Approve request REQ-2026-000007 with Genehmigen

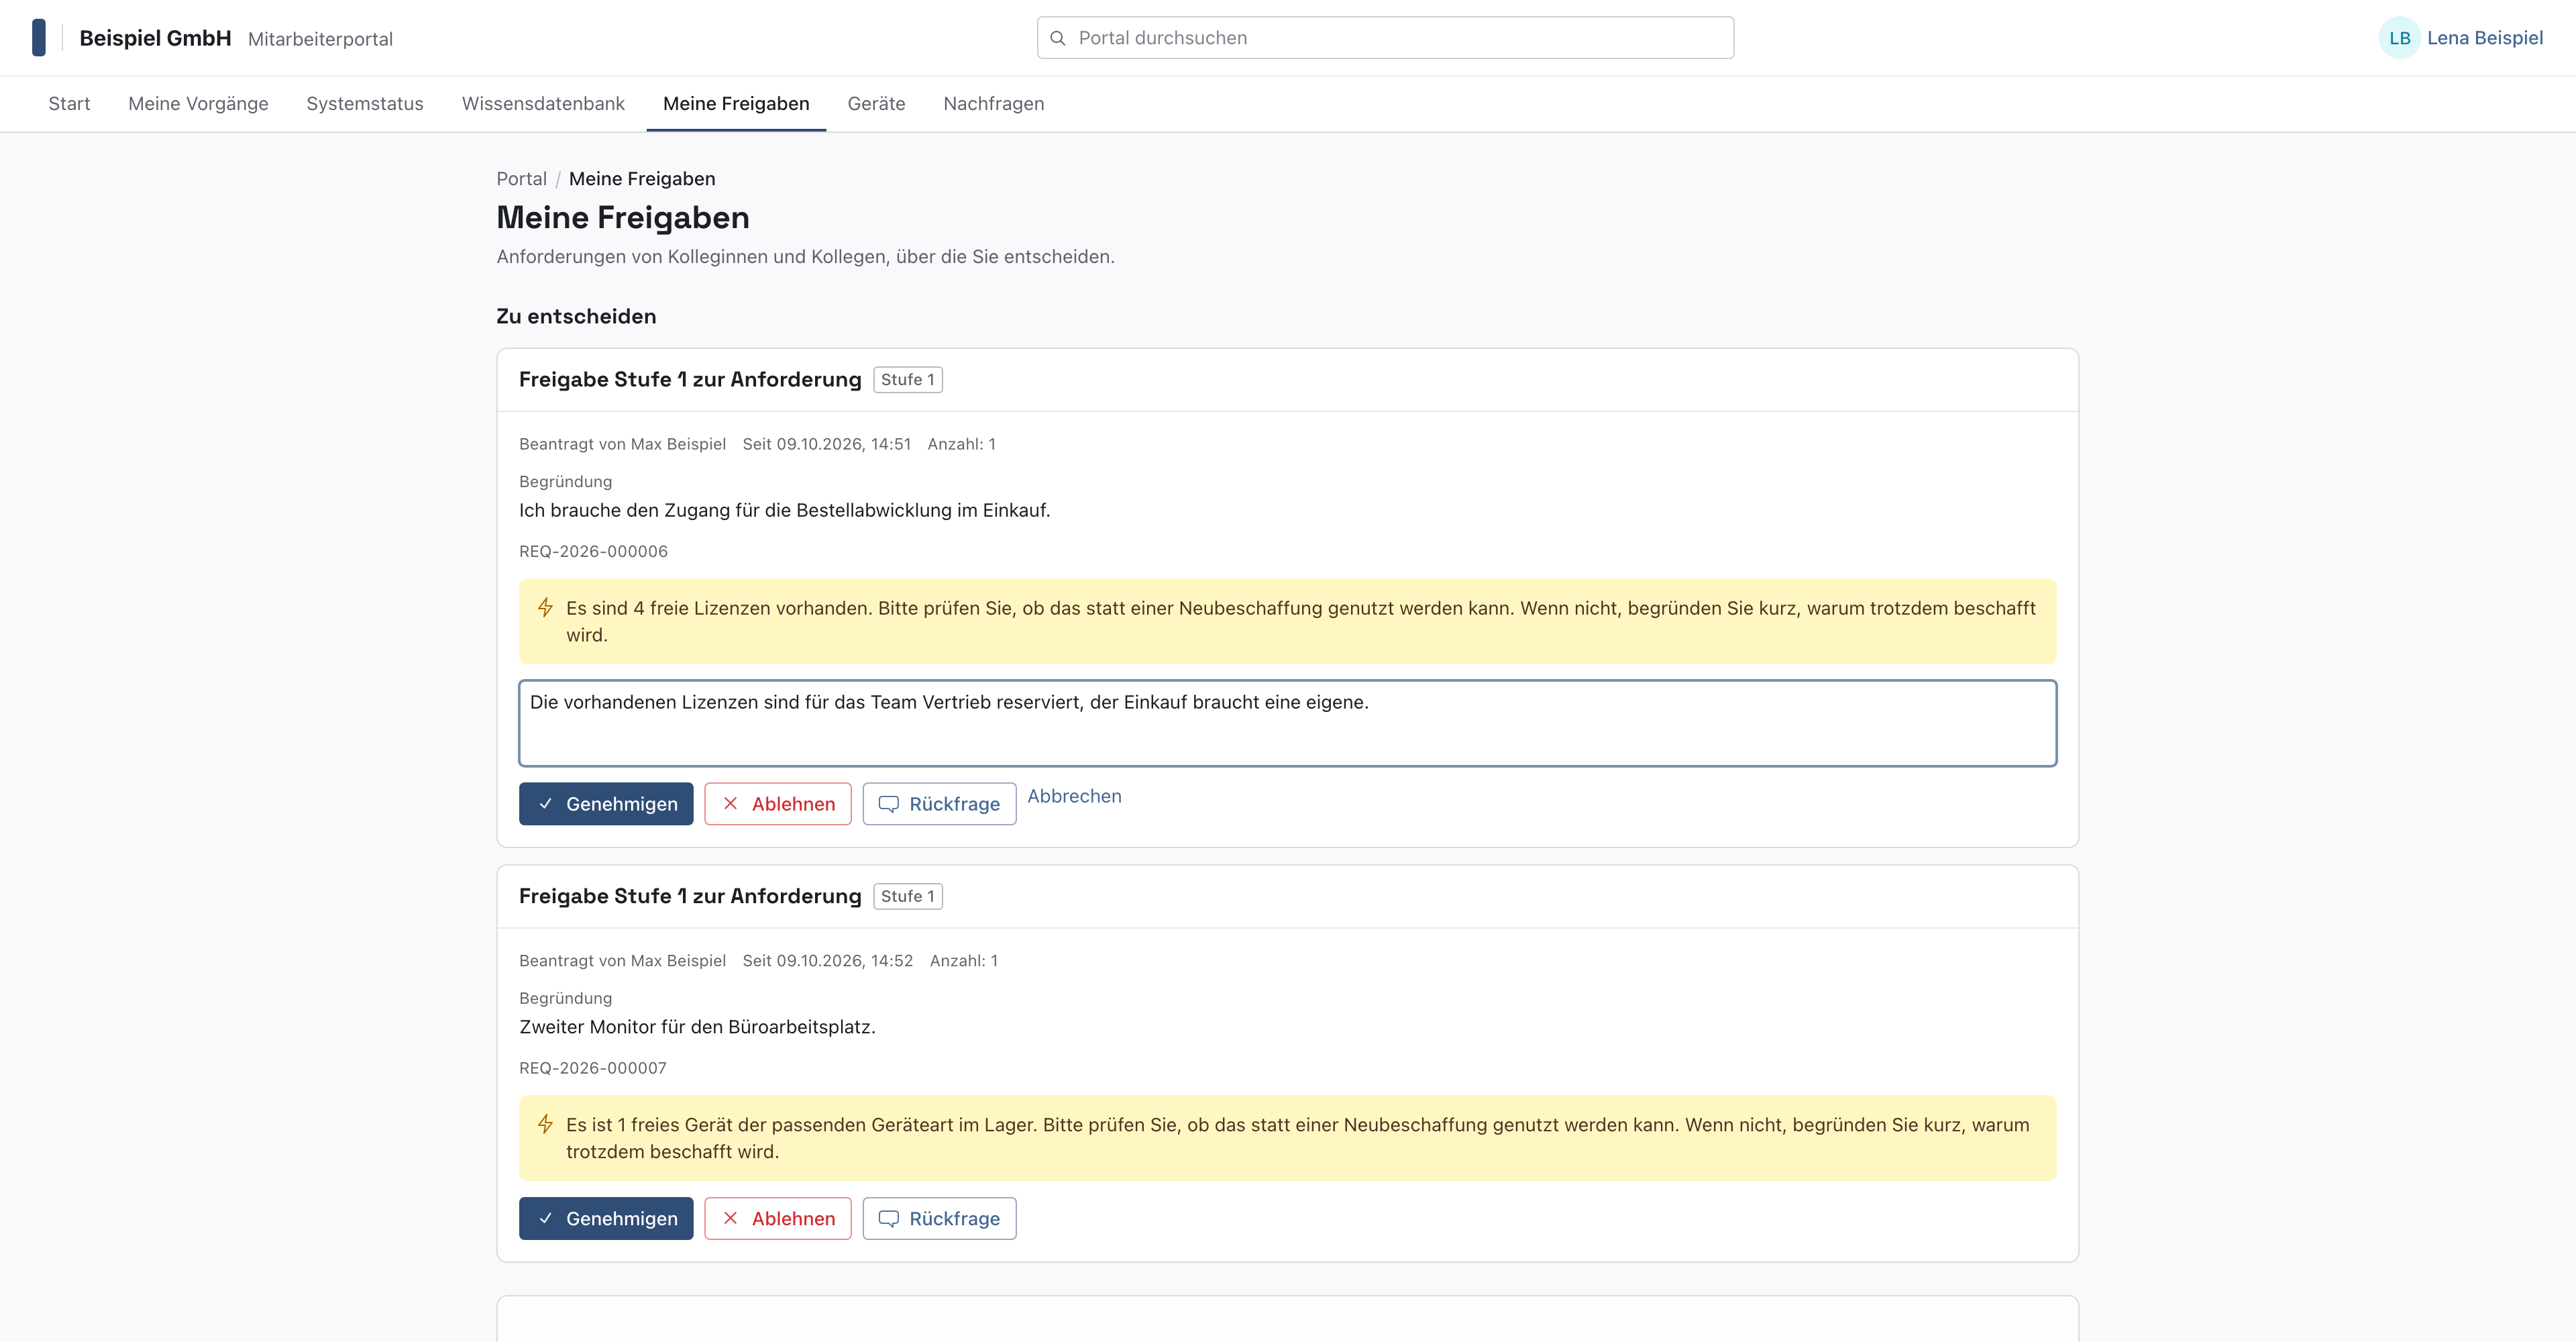[606, 1218]
